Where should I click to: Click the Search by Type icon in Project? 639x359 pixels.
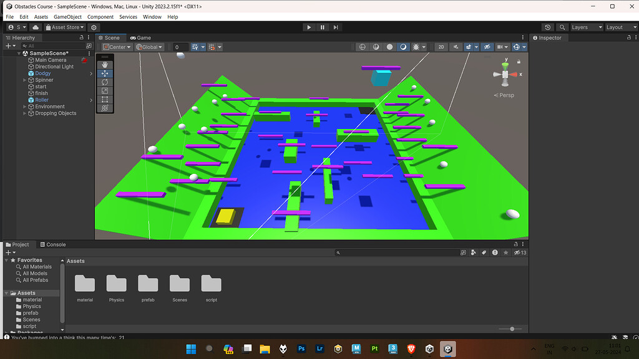pyautogui.click(x=473, y=252)
